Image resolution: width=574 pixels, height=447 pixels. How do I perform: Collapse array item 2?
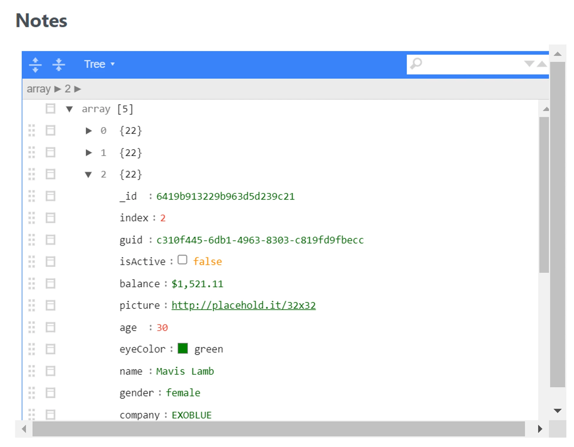click(x=88, y=174)
